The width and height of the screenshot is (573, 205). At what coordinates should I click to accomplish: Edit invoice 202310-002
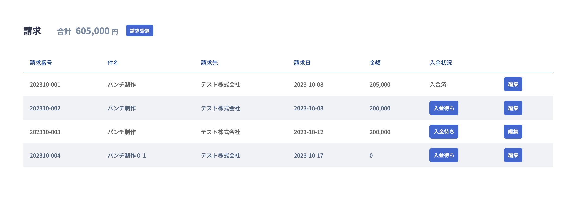click(x=513, y=108)
